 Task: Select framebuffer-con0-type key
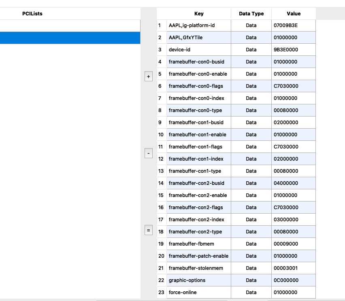coord(199,110)
